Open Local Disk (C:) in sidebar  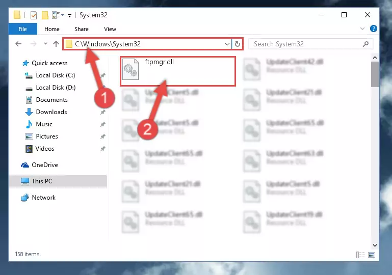point(56,75)
